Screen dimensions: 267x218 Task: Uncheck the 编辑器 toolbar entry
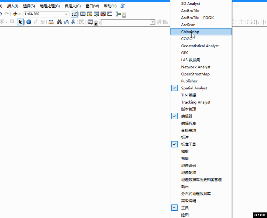201,116
